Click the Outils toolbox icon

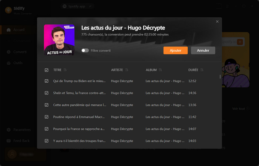click(9, 63)
